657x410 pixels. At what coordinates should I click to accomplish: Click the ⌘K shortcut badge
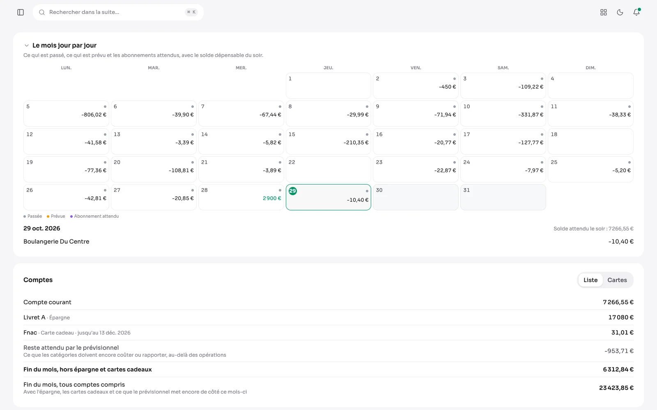[191, 12]
